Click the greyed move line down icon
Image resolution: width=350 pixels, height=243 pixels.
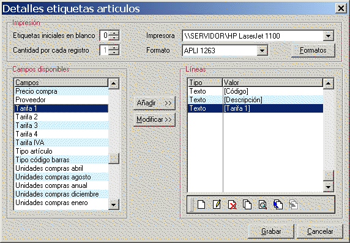coord(294,204)
